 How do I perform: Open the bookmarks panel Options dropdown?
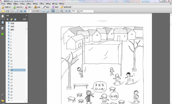pyautogui.click(x=25, y=19)
